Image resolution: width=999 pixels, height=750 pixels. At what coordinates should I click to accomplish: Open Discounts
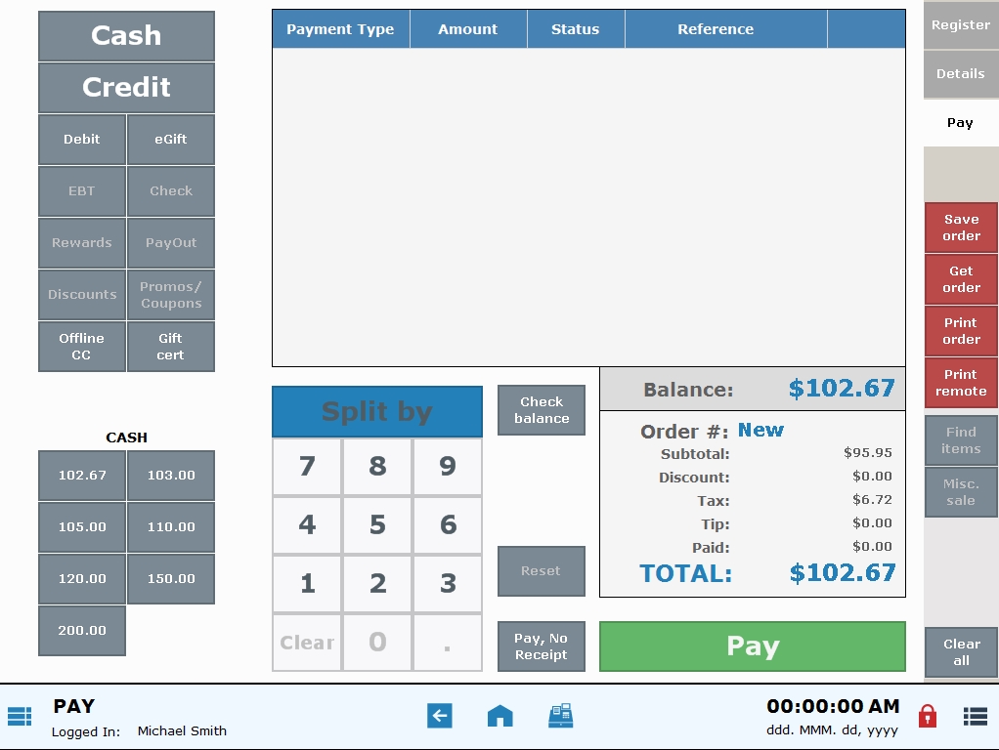pos(81,295)
